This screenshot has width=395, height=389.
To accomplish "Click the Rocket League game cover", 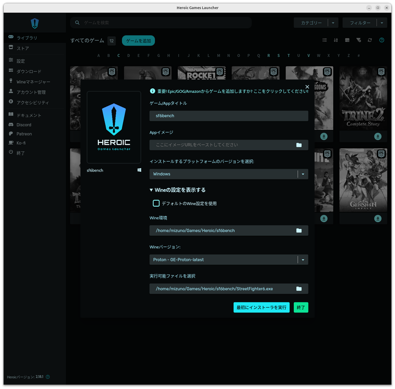I will 201,73.
